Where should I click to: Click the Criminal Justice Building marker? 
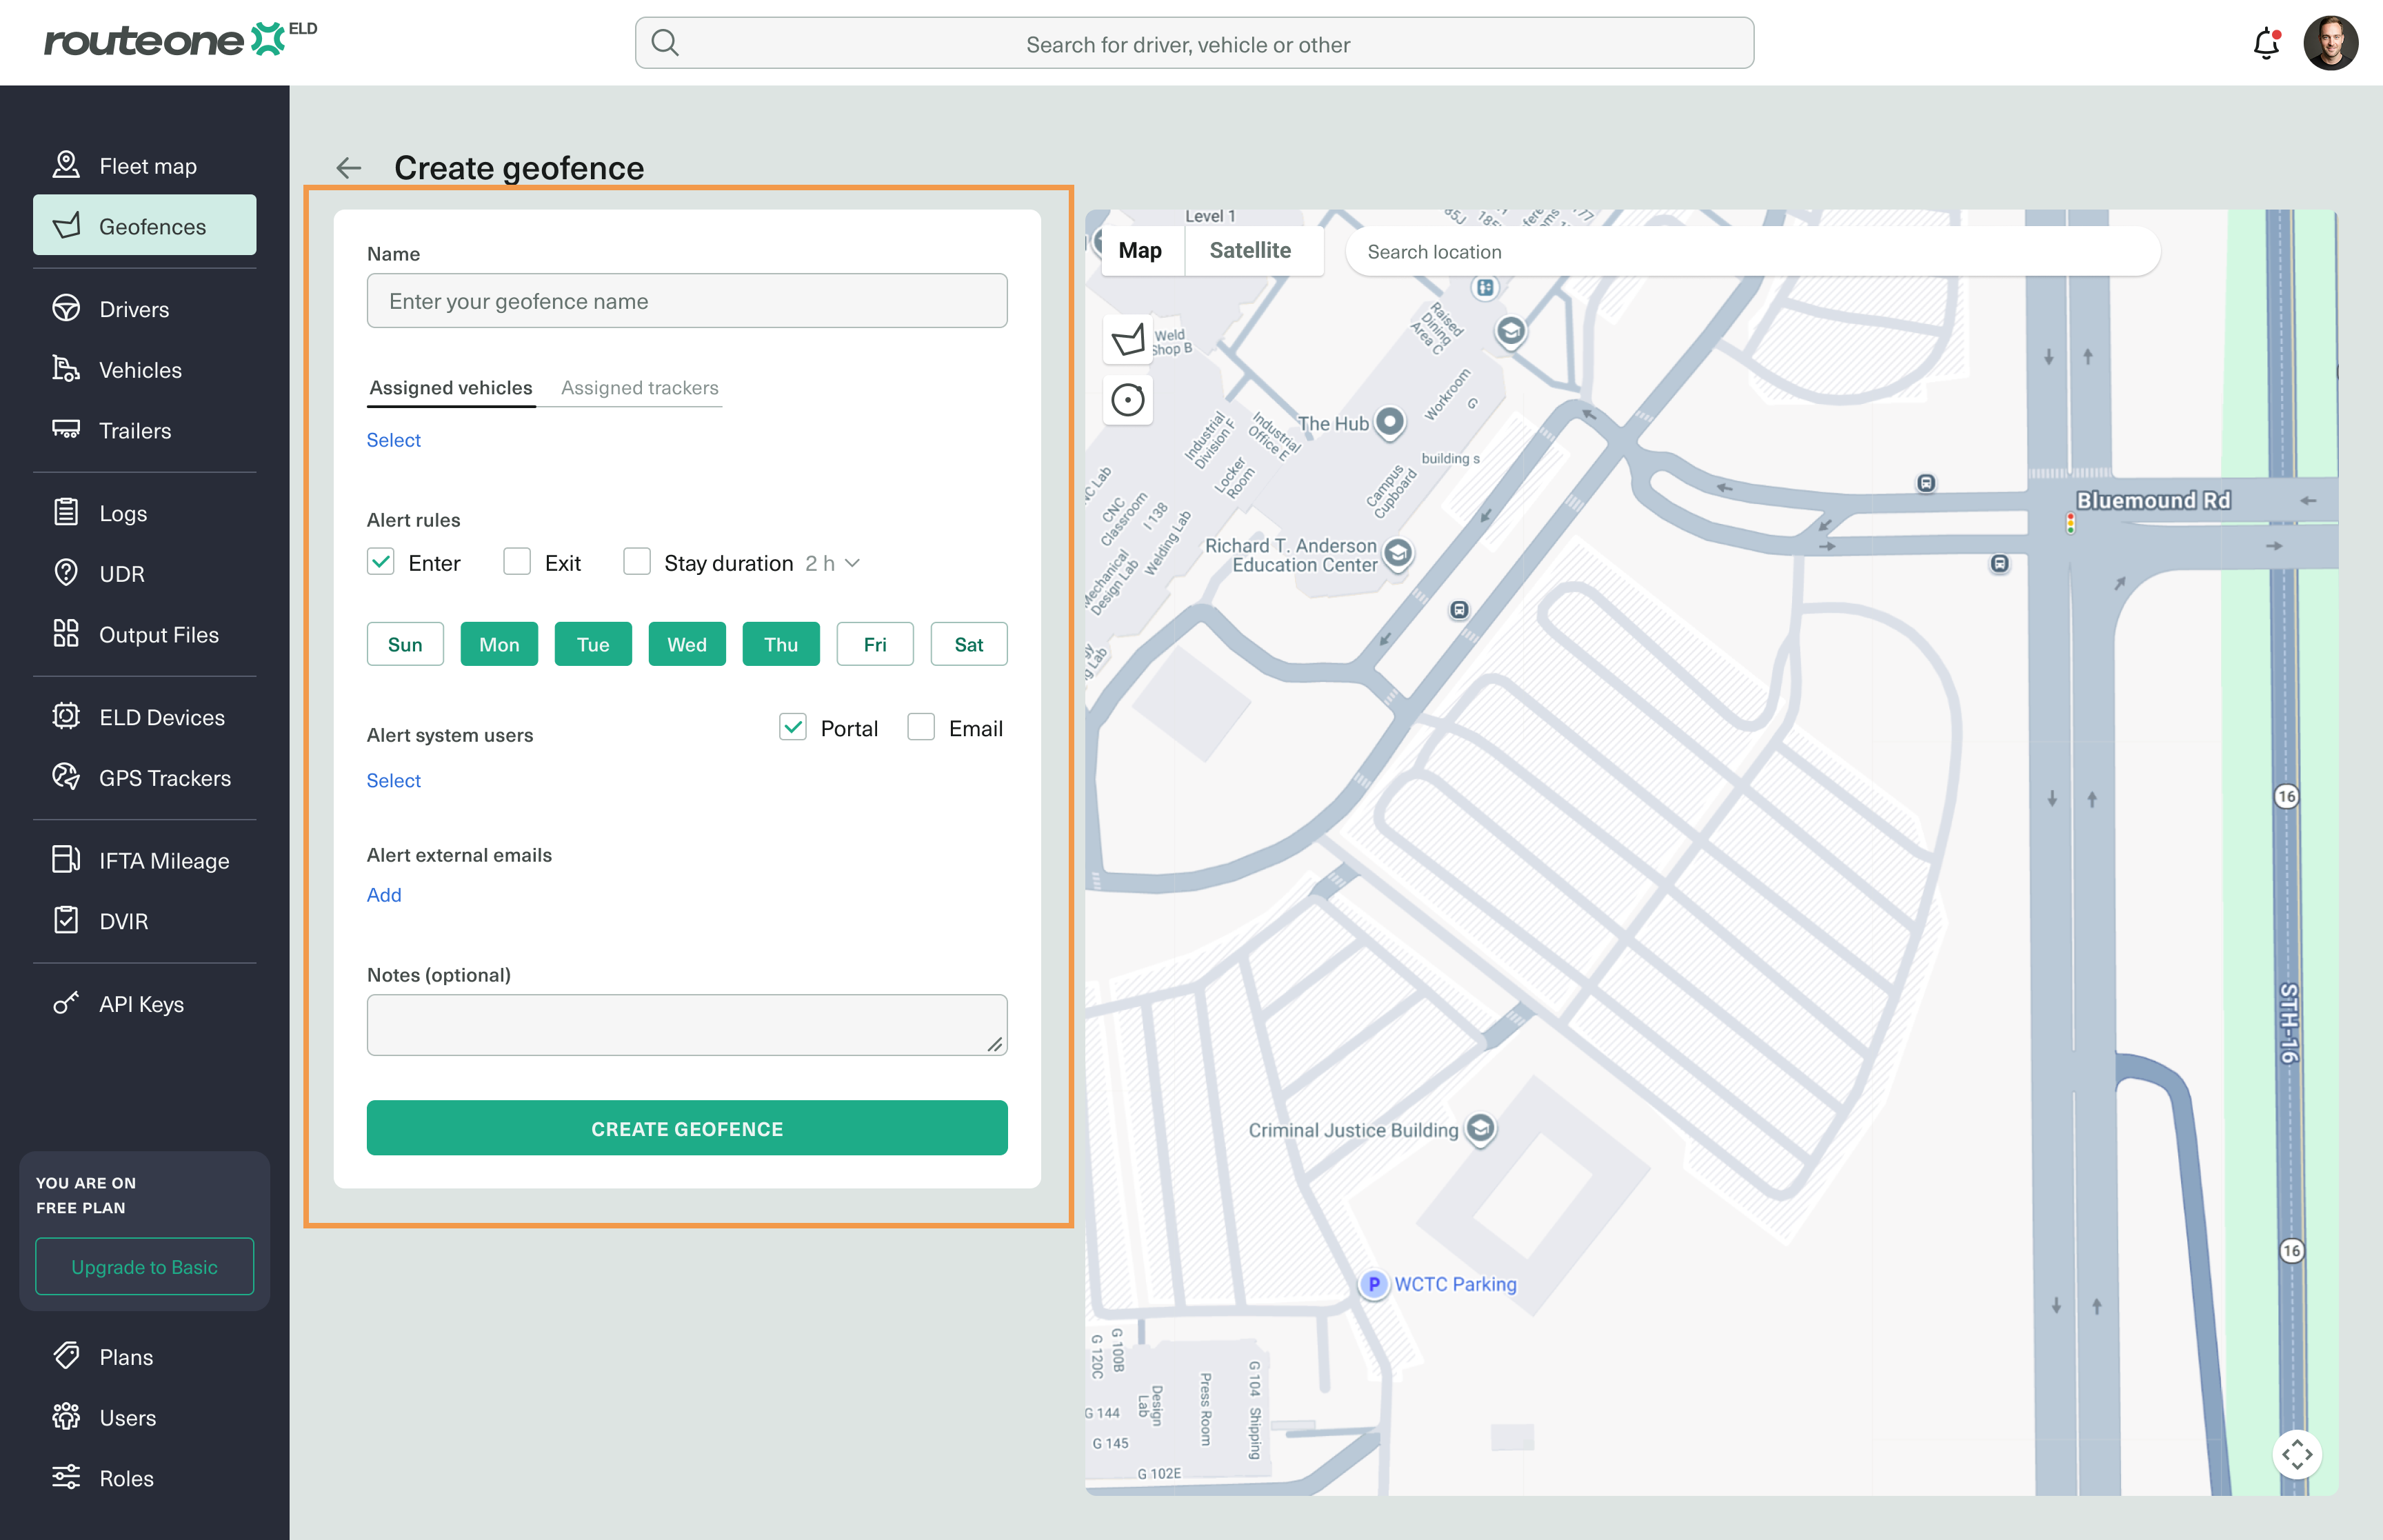(x=1480, y=1129)
